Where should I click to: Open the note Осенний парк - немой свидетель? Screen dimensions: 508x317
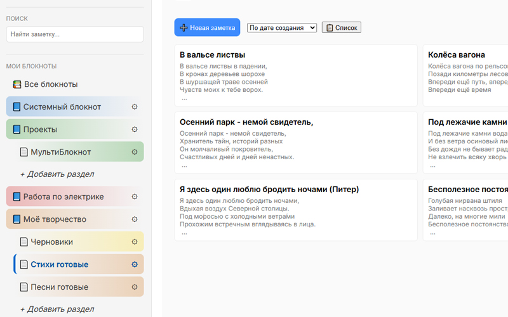coord(296,143)
